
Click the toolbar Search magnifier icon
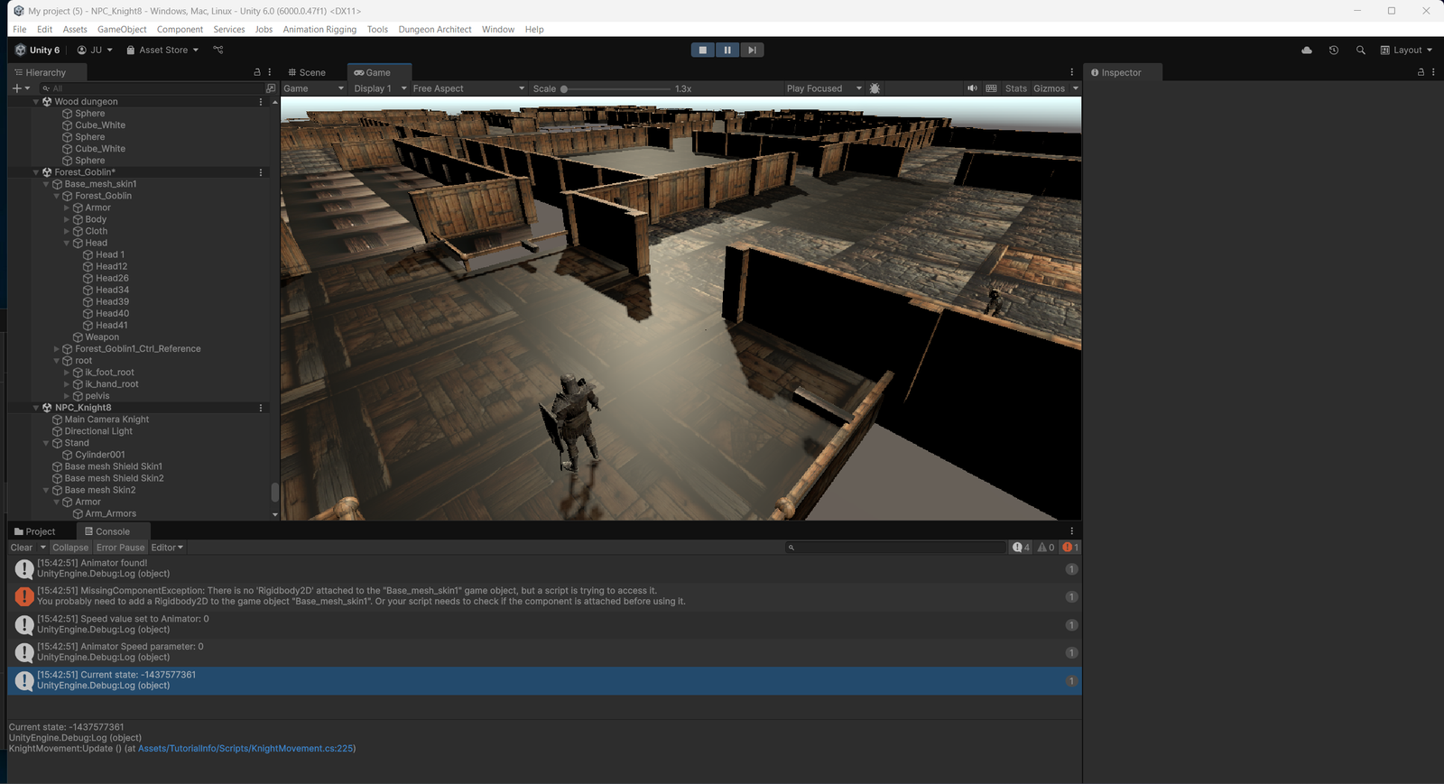pyautogui.click(x=1360, y=51)
